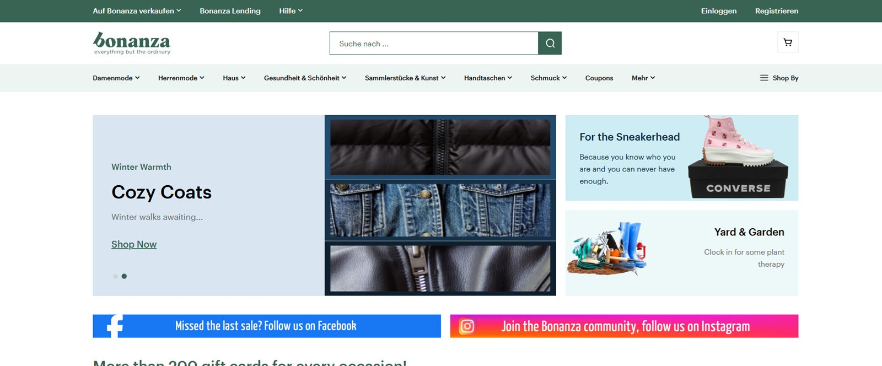Click the black puffer jacket image
Screen dimensions: 882x366
point(440,147)
